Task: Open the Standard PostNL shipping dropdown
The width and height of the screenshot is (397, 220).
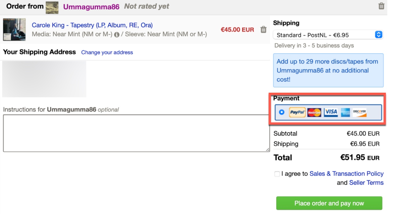Action: click(x=328, y=35)
